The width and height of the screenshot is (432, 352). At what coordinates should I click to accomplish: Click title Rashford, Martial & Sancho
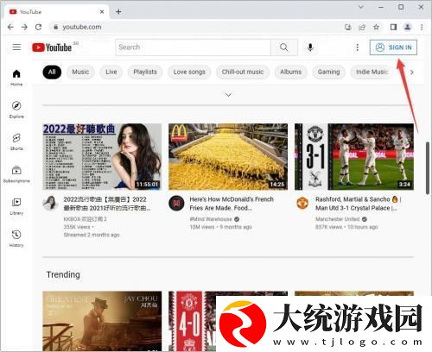(359, 204)
